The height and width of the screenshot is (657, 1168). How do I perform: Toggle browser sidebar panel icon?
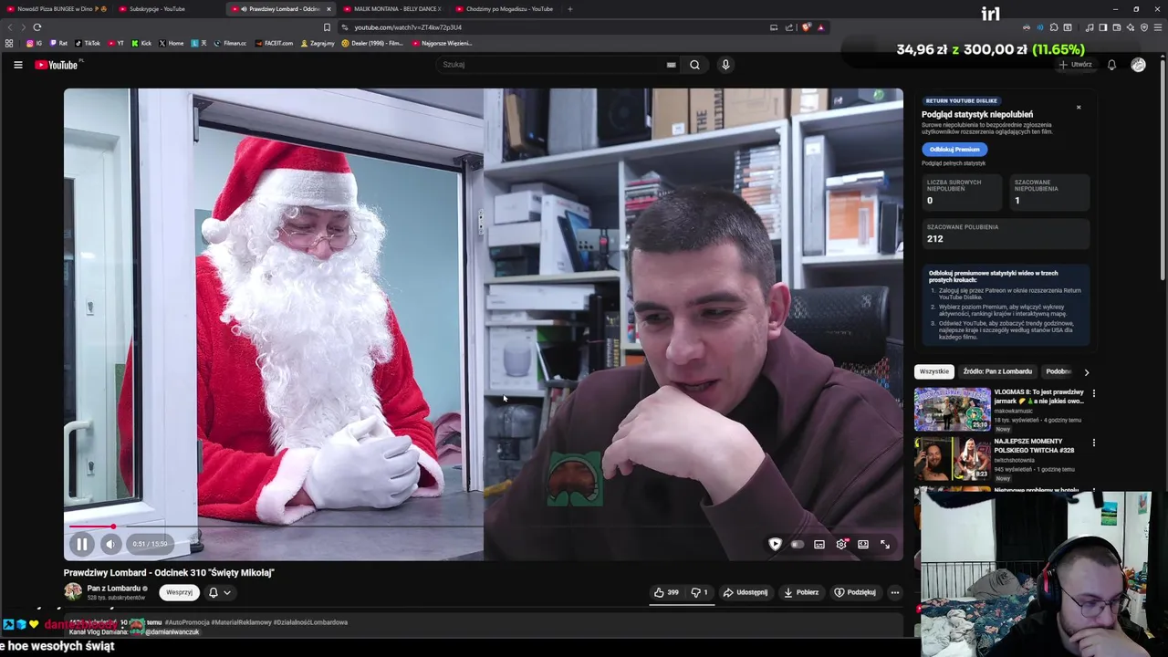1102,27
